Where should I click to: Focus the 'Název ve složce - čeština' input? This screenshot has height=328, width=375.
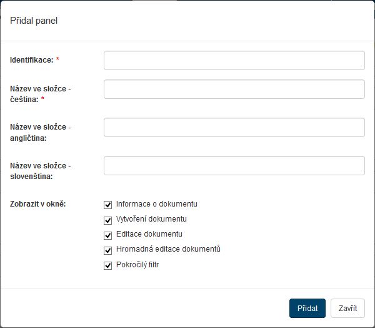click(234, 89)
